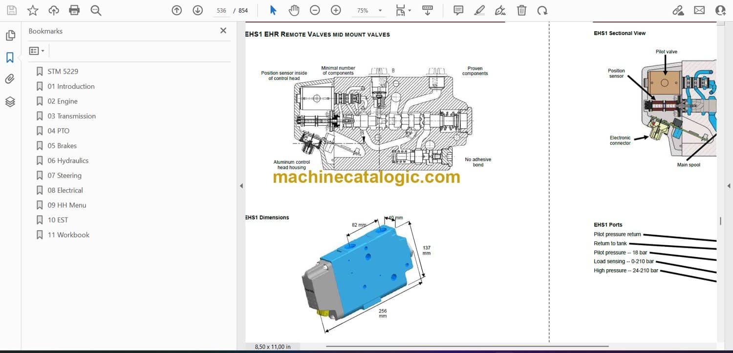The image size is (733, 353).
Task: Select the Highlight text pen tool
Action: pos(479,10)
